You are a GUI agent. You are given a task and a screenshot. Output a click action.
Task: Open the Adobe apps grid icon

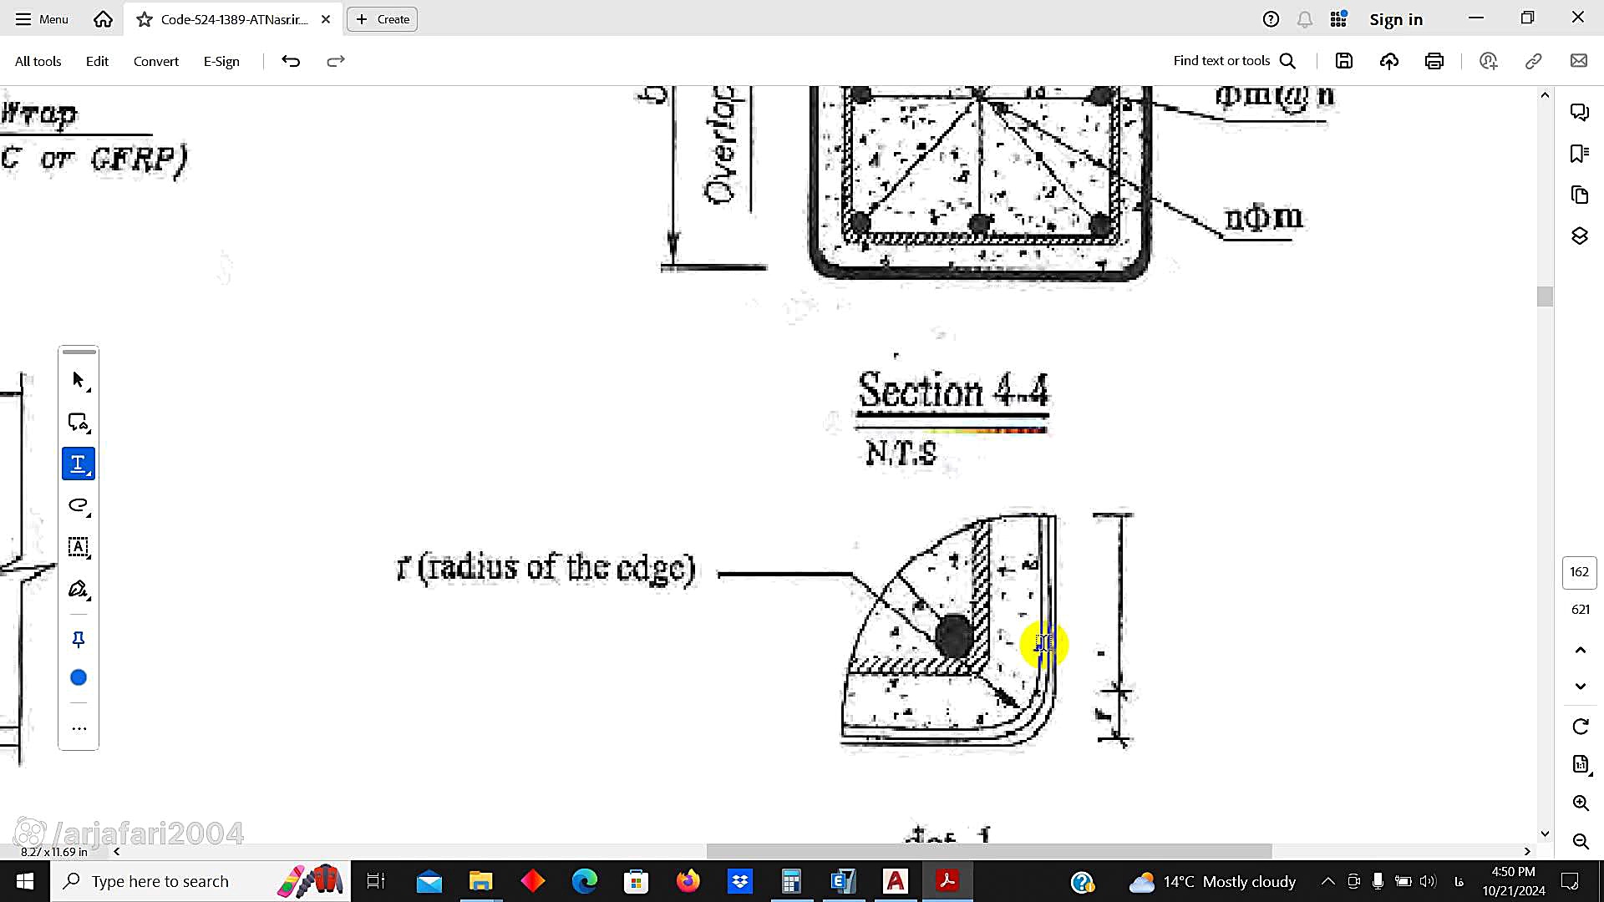(1338, 18)
